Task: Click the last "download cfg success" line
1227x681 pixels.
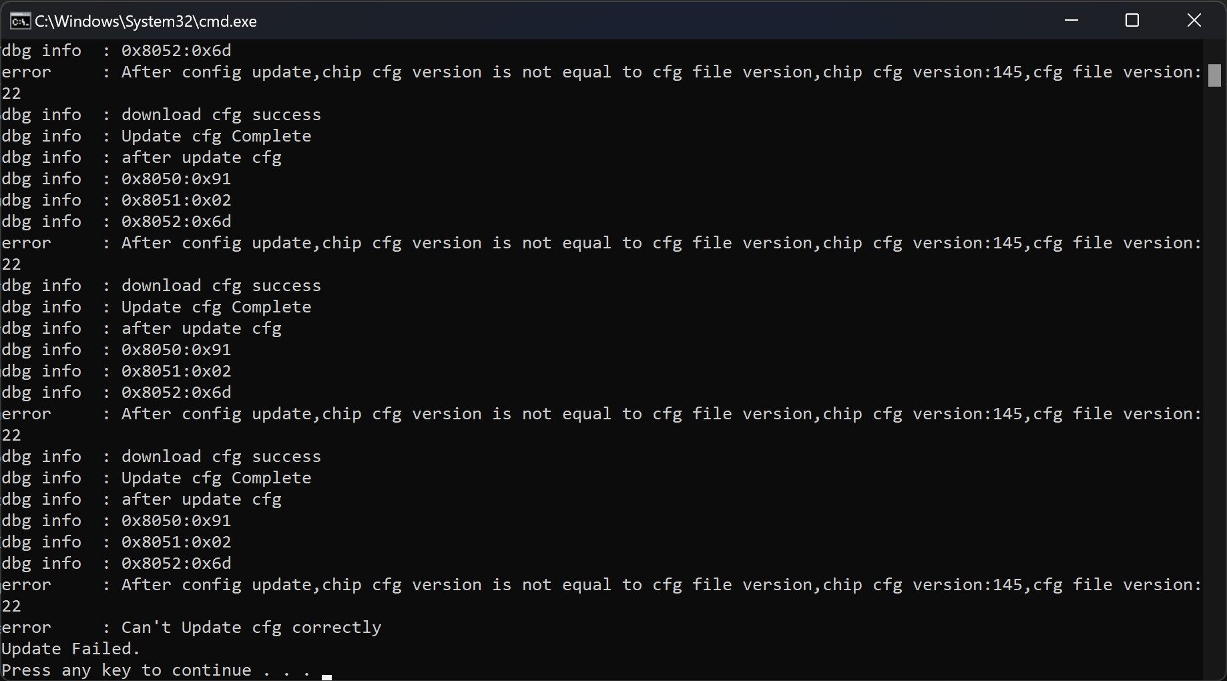Action: [221, 457]
